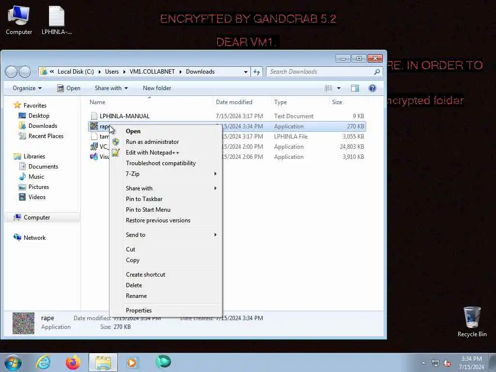Open the Share with toolbar dropdown
496x372 pixels.
pos(111,88)
